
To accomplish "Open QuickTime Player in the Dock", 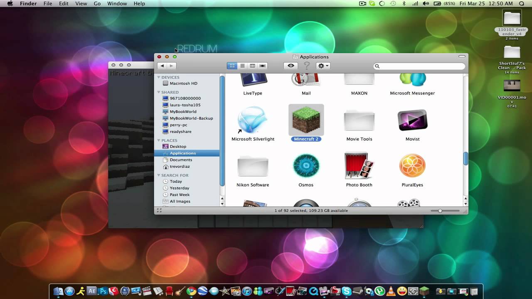I will pyautogui.click(x=313, y=291).
